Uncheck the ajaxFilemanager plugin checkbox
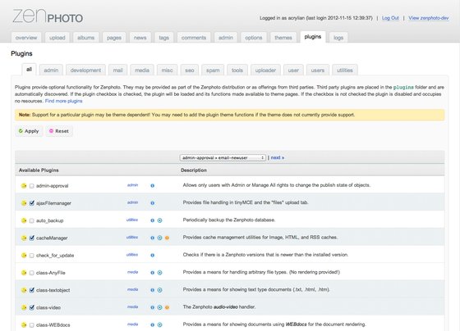Image resolution: width=460 pixels, height=331 pixels. 32,203
